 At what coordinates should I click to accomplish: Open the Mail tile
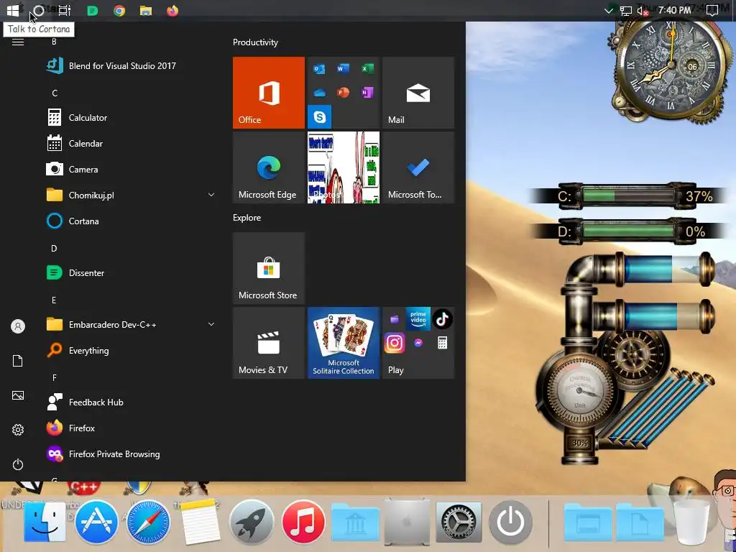418,93
